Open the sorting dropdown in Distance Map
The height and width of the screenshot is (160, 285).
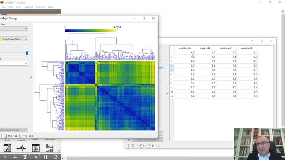coord(14,28)
